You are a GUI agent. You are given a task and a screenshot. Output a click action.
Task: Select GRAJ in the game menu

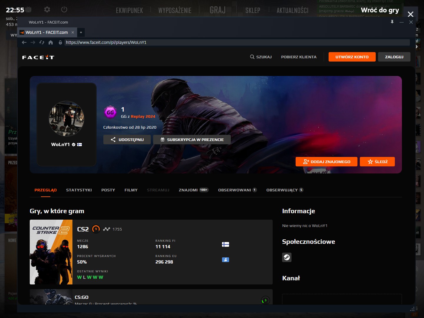(x=218, y=10)
